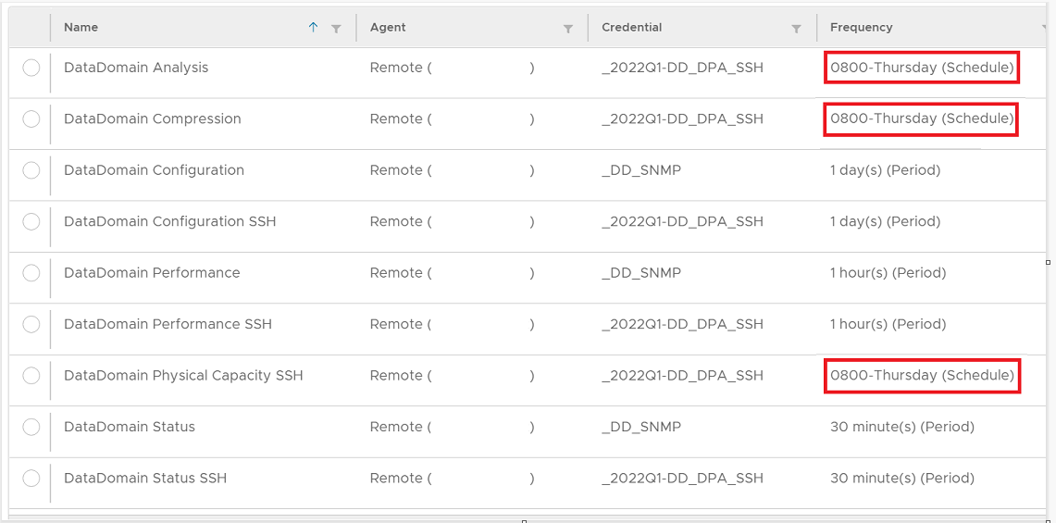The height and width of the screenshot is (523, 1056).
Task: Click DataDomain Physical Capacity SSH name cell
Action: coord(183,376)
